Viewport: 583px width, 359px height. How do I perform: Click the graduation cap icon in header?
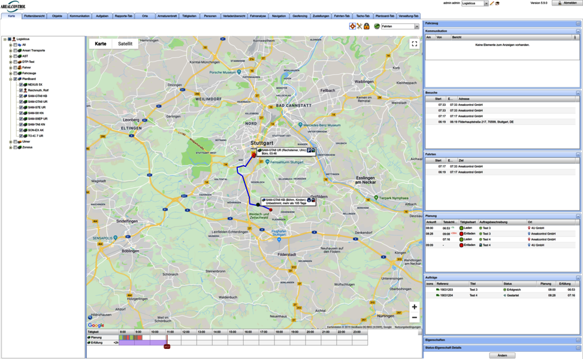pyautogui.click(x=497, y=4)
